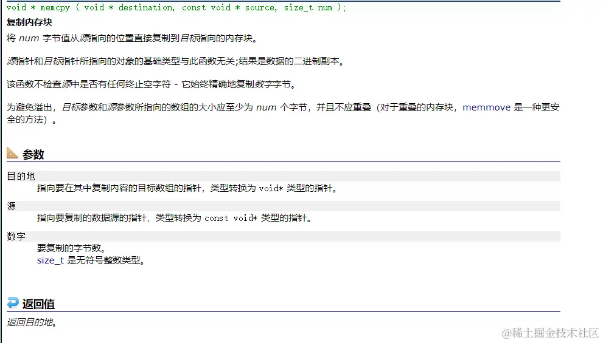603x343 pixels.
Task: Select the 源 parameter name
Action: 11,206
